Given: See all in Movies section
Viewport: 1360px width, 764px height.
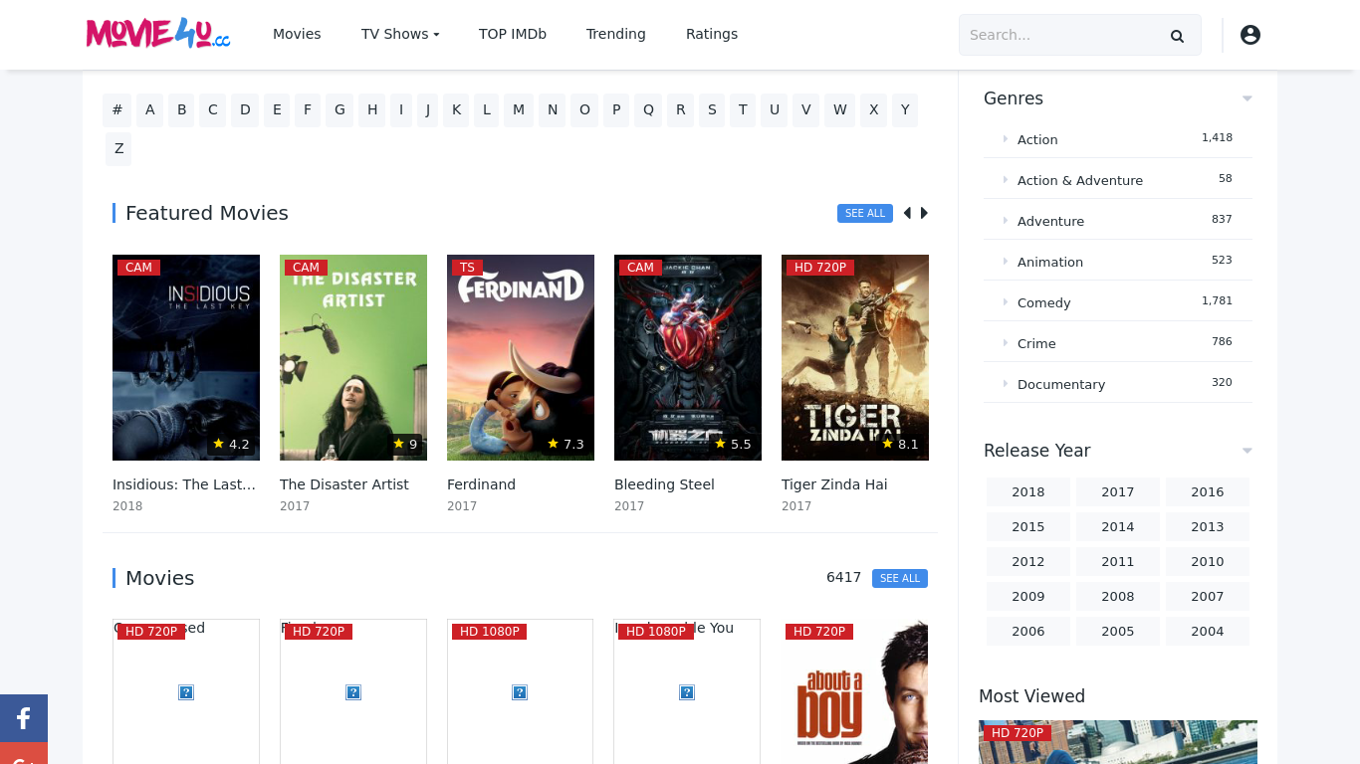Looking at the screenshot, I should pos(900,578).
